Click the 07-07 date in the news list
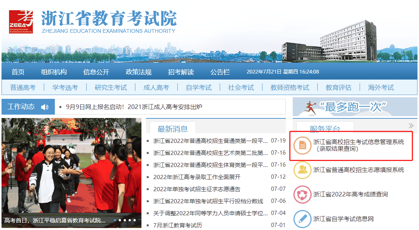Viewport: 419px width, 230px height. click(x=278, y=189)
